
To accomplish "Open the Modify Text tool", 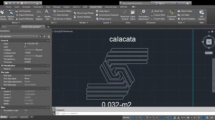I will click(x=47, y=15).
